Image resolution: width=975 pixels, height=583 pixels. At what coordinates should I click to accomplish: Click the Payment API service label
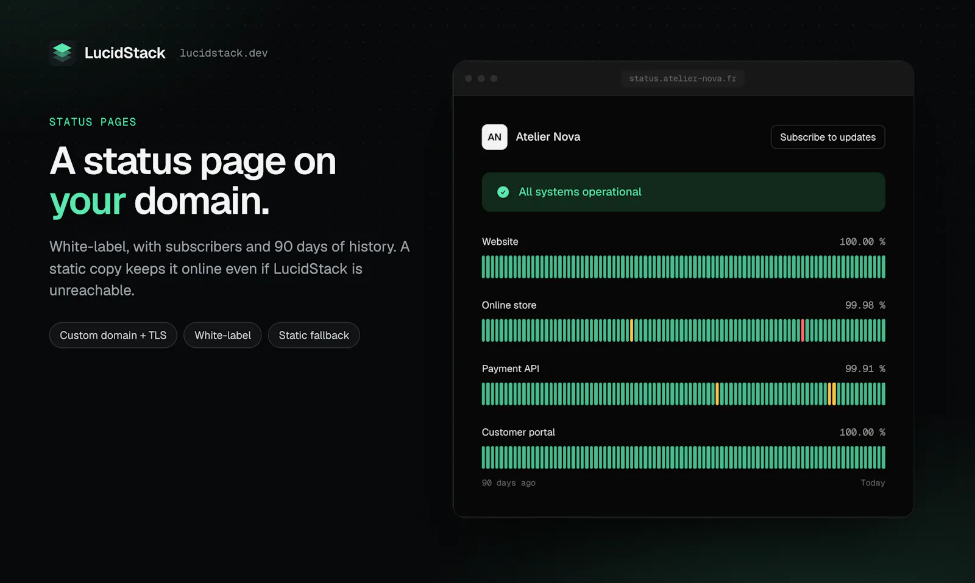510,369
